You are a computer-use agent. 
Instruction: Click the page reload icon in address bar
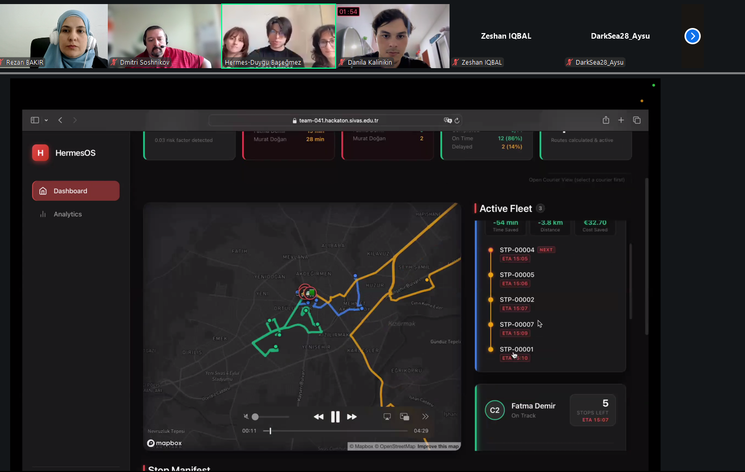coord(457,121)
